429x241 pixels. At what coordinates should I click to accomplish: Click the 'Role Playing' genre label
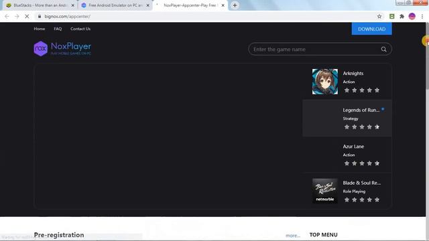coord(354,191)
